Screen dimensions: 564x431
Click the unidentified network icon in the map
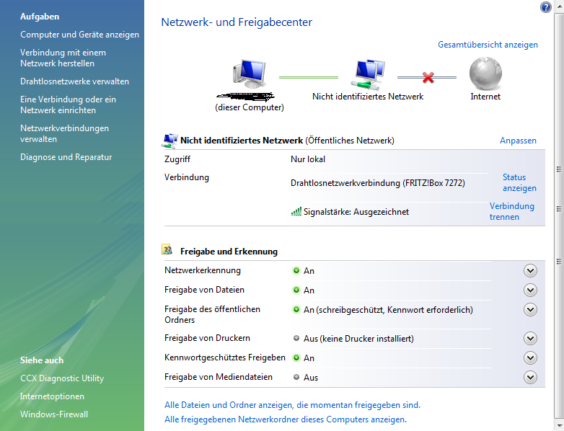click(x=369, y=74)
